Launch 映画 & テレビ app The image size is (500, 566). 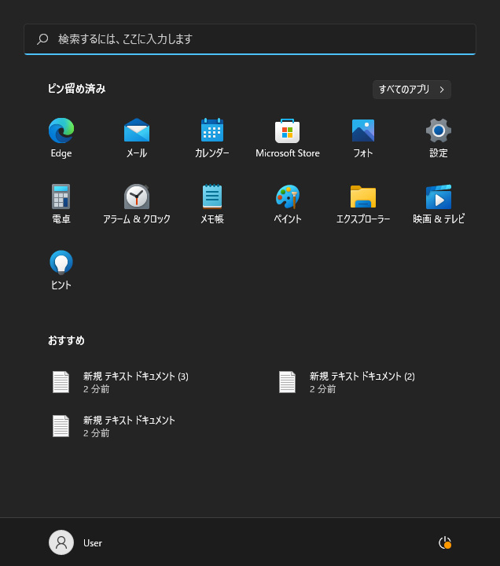(438, 197)
